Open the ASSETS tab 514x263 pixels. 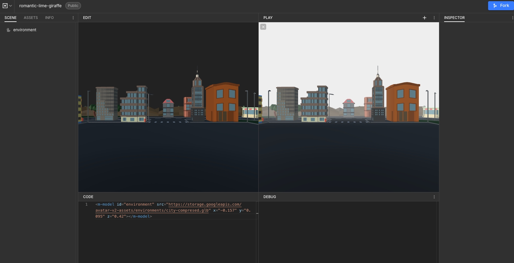(31, 18)
